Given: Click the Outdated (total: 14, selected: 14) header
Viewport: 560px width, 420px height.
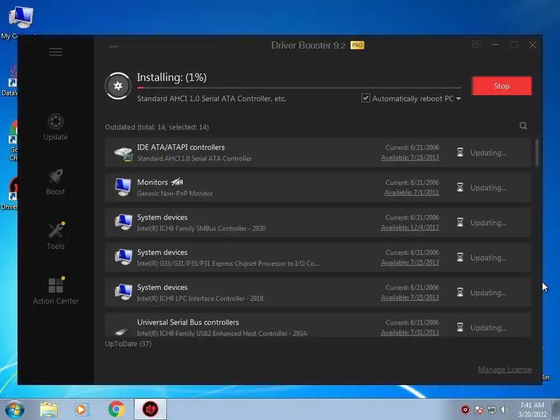Looking at the screenshot, I should point(157,127).
